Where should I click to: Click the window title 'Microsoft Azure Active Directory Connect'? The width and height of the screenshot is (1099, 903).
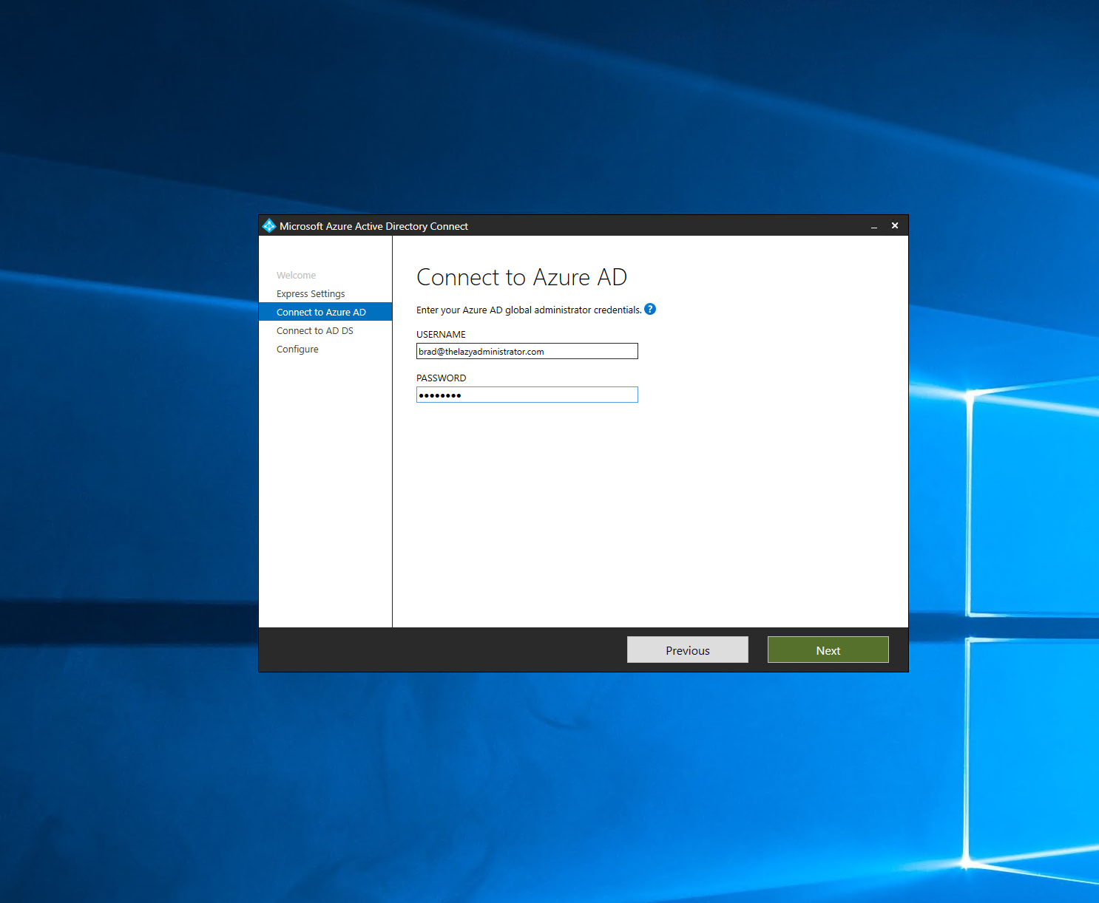click(373, 226)
